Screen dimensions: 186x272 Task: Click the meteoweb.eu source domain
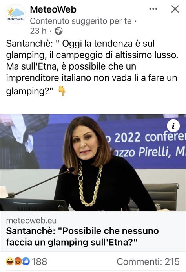31,221
